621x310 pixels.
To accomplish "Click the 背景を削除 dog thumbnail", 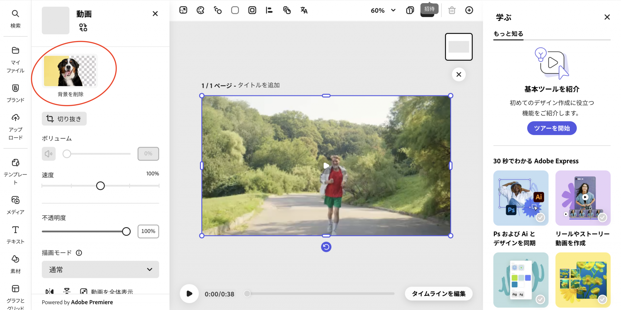I will 70,71.
